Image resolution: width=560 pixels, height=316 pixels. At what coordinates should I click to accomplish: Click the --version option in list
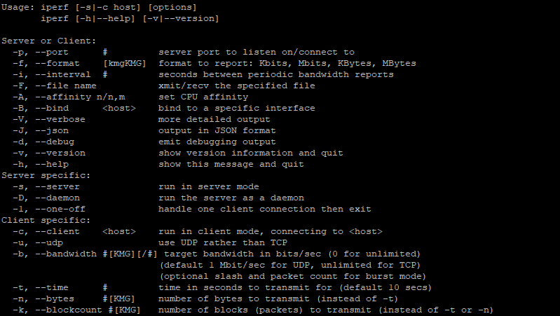pos(60,153)
